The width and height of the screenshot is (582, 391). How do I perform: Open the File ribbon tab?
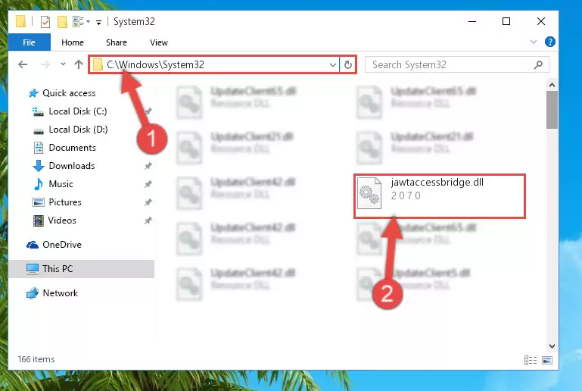coord(29,42)
